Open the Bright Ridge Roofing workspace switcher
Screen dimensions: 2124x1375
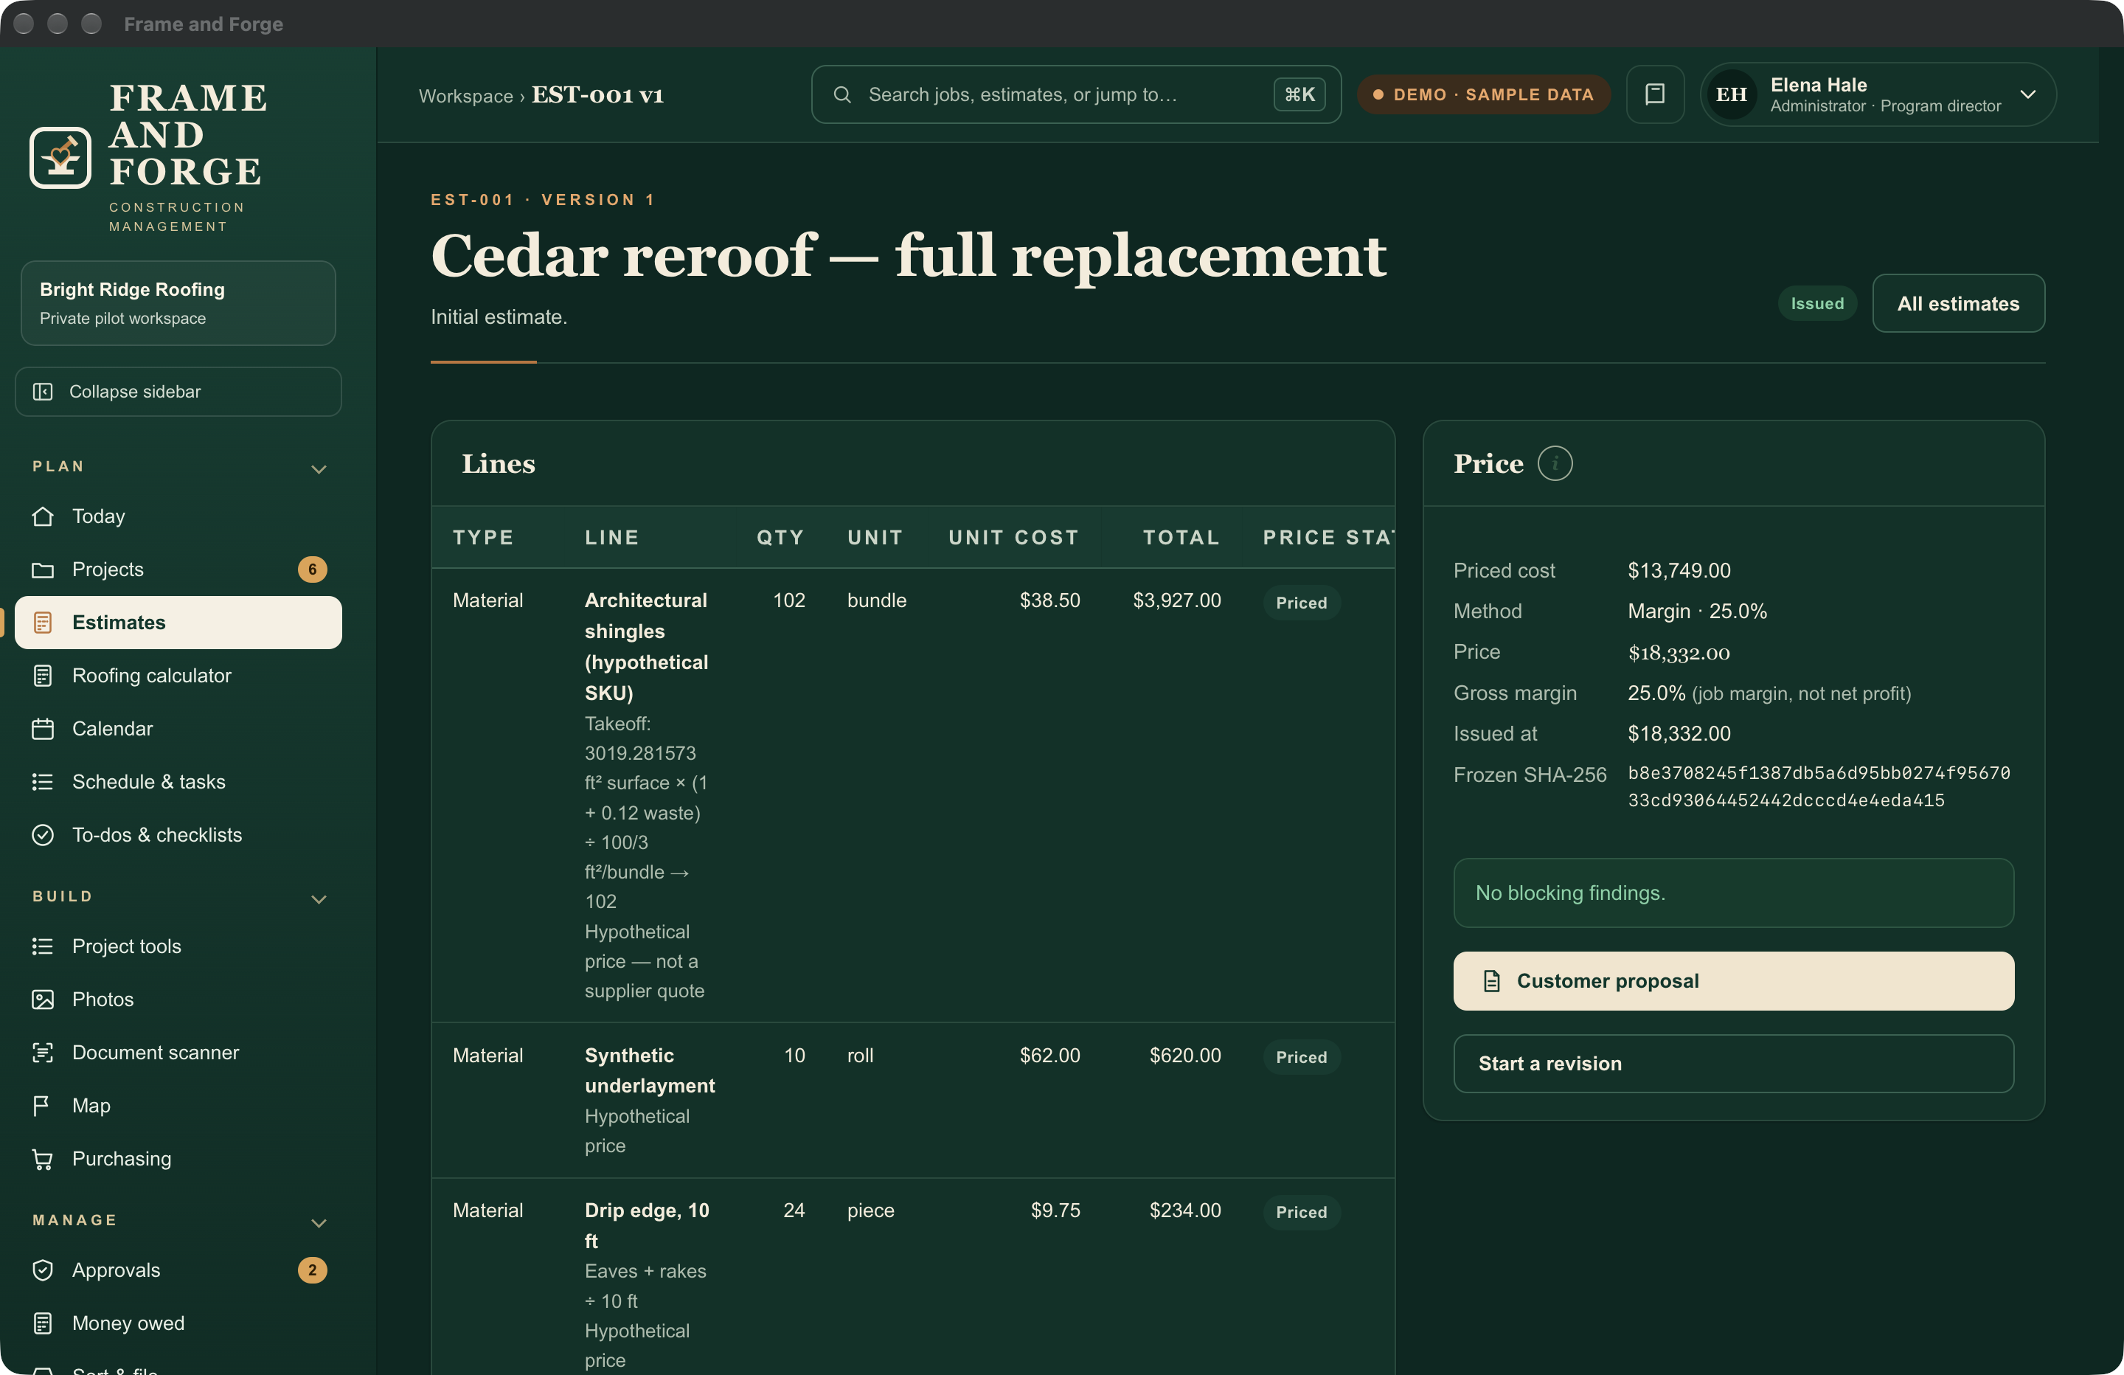[x=178, y=302]
